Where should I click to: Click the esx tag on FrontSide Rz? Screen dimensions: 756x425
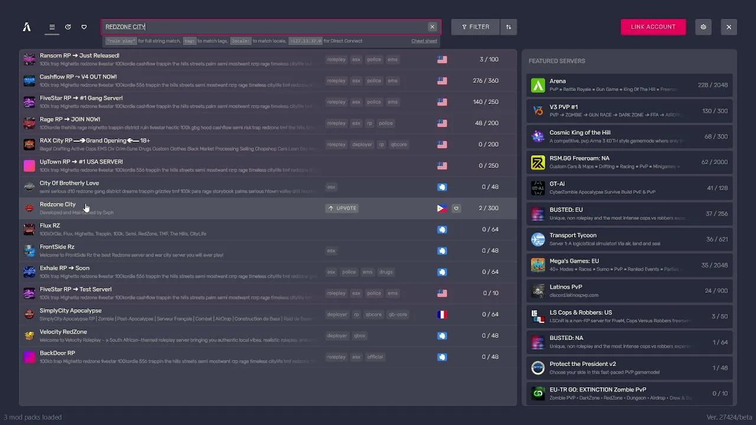click(331, 251)
